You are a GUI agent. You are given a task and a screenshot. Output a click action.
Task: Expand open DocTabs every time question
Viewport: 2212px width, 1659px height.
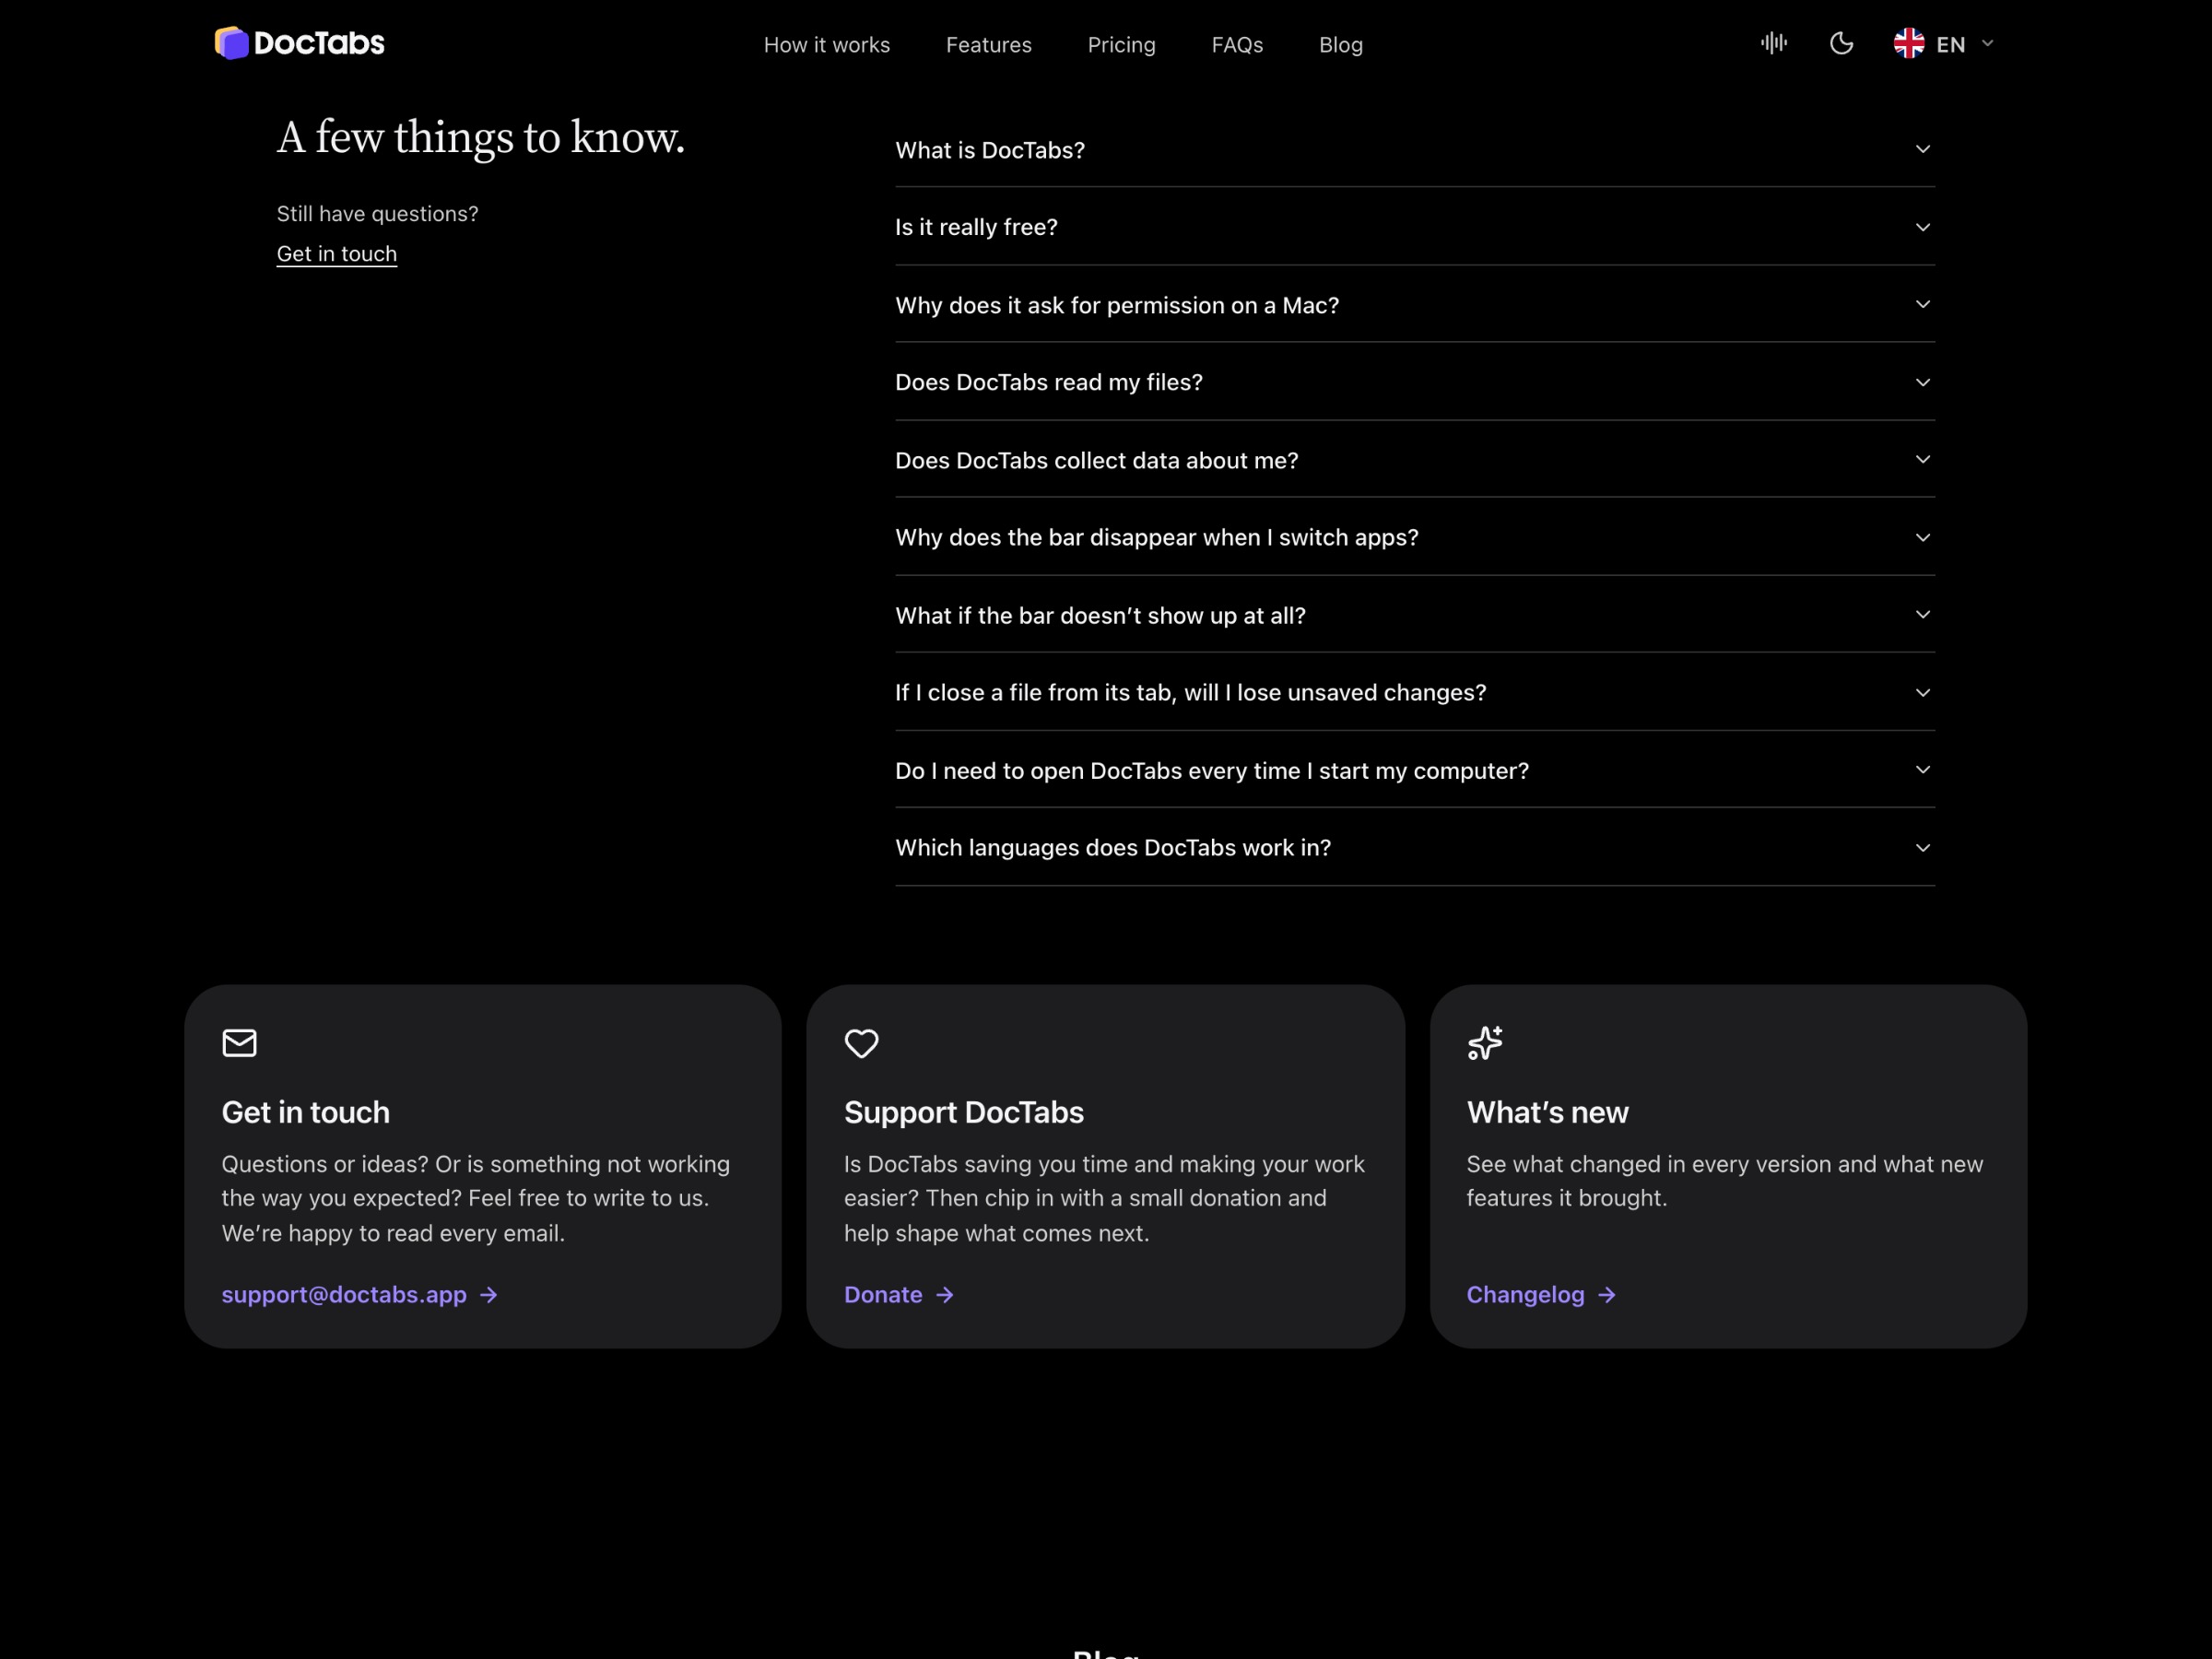1415,770
